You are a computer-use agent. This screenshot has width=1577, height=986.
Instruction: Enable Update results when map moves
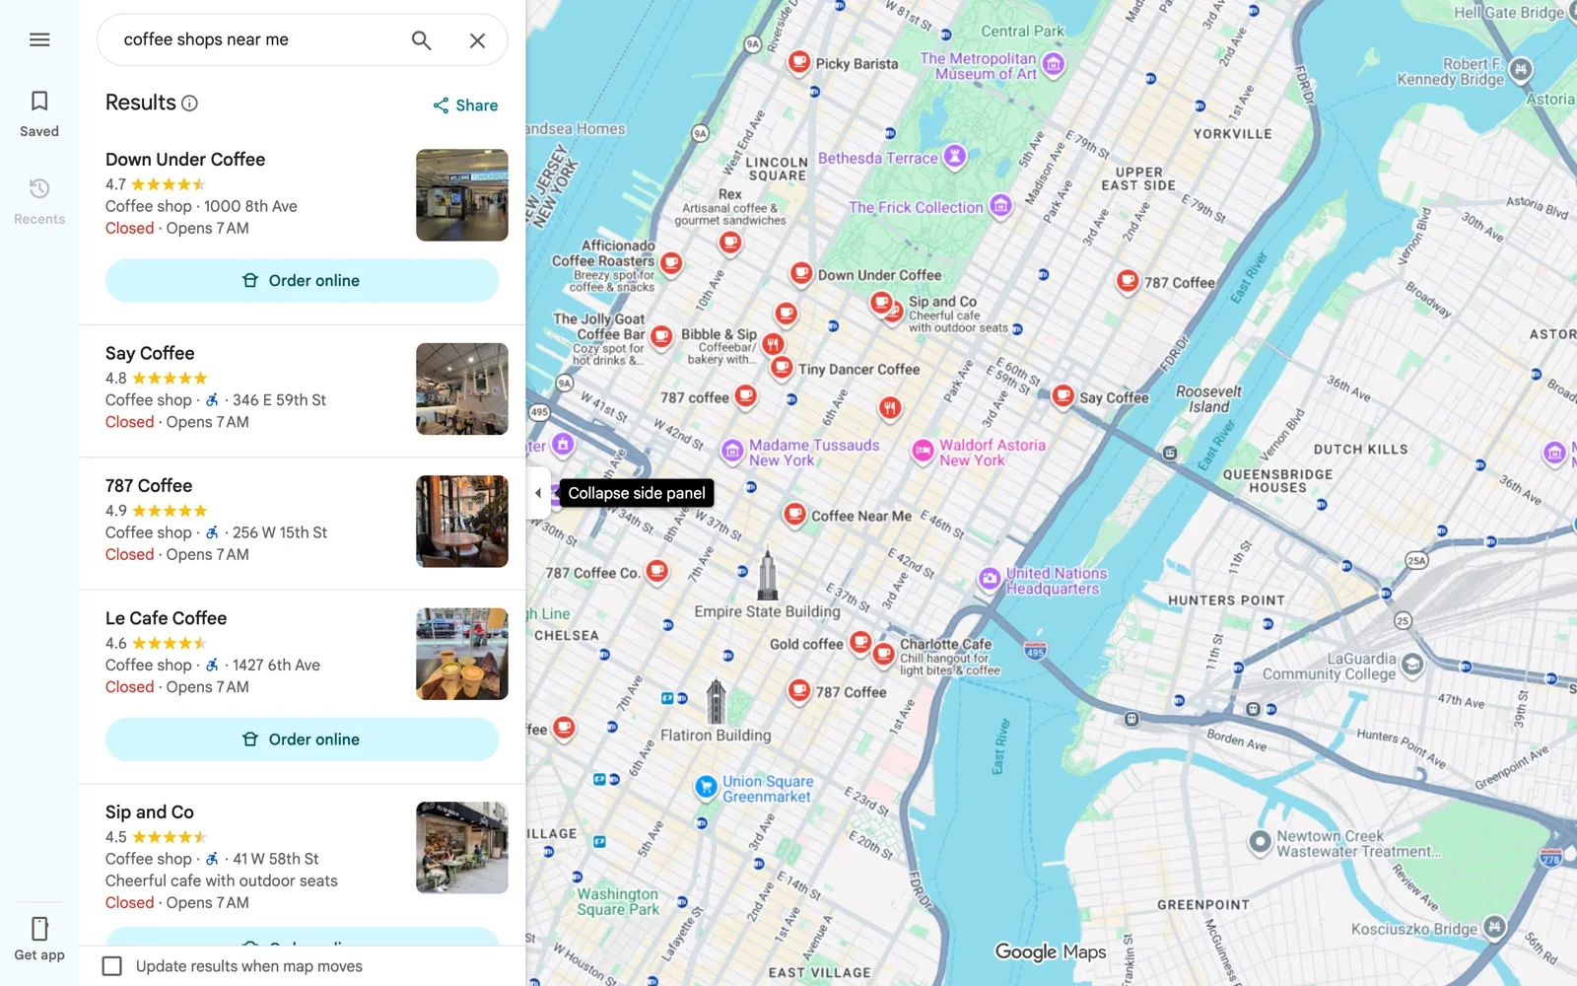112,966
